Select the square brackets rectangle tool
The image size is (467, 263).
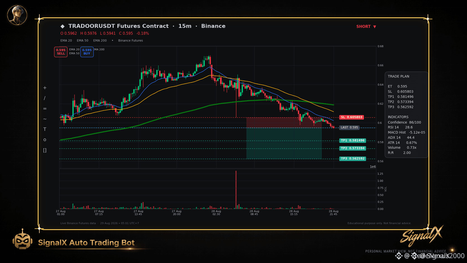tap(45, 150)
